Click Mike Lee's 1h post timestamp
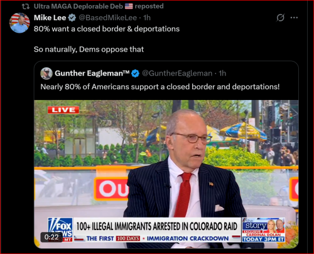The height and width of the screenshot is (254, 314). [147, 18]
